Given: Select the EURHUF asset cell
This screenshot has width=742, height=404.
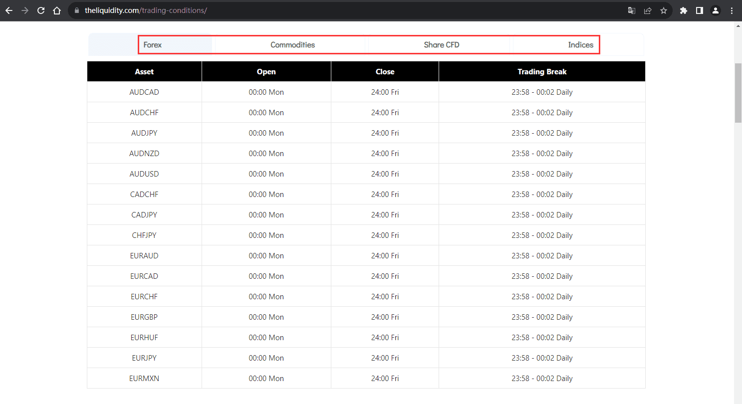Looking at the screenshot, I should pos(144,338).
